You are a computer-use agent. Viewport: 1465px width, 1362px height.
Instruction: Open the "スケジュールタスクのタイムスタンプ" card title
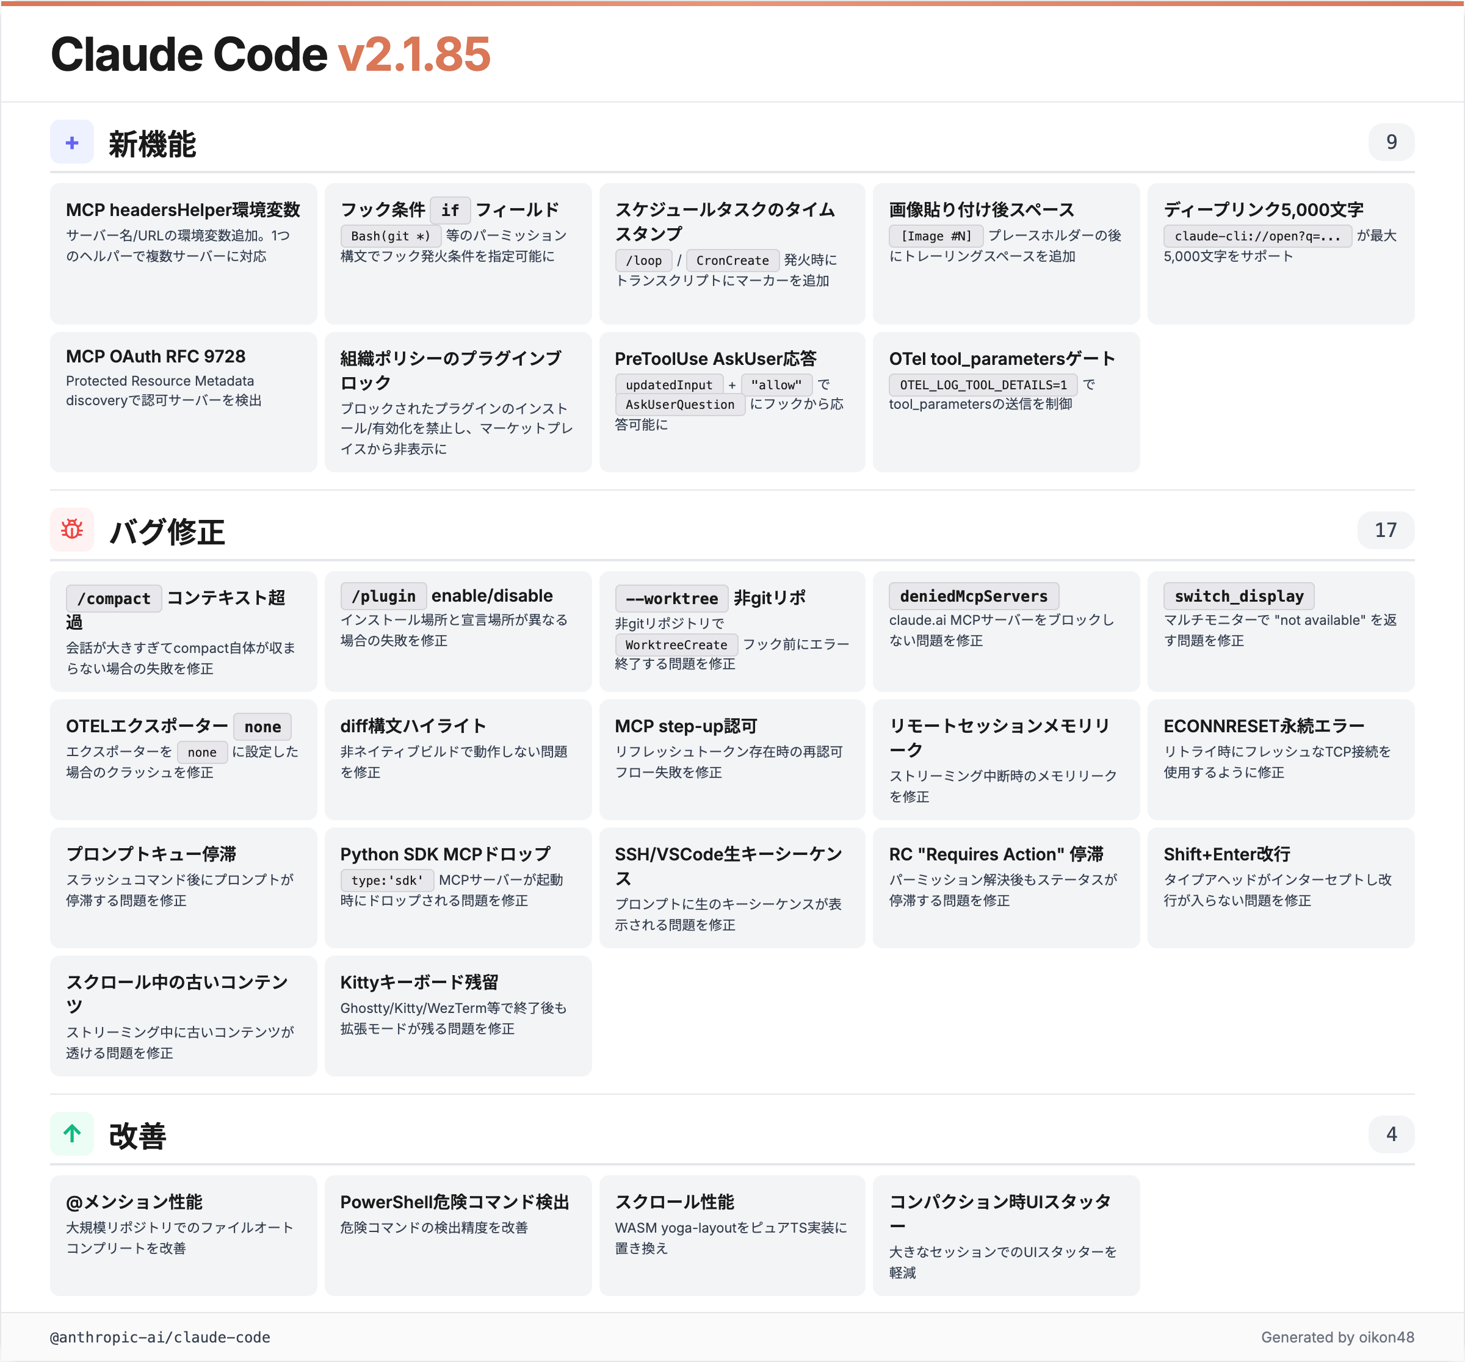pos(725,222)
